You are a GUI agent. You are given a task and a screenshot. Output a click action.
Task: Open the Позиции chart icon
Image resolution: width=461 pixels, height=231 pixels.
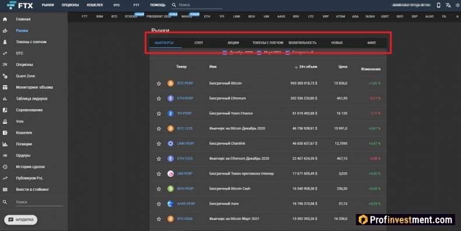pyautogui.click(x=5, y=144)
